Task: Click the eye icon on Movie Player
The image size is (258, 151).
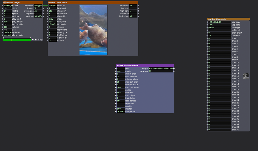Action: 5,3
